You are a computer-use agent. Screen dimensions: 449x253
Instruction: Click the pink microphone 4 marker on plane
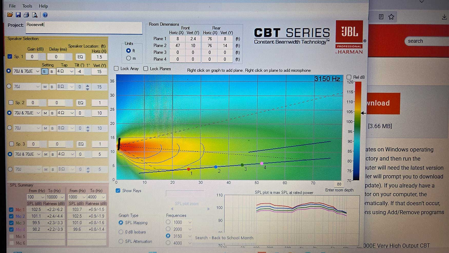coord(262,163)
